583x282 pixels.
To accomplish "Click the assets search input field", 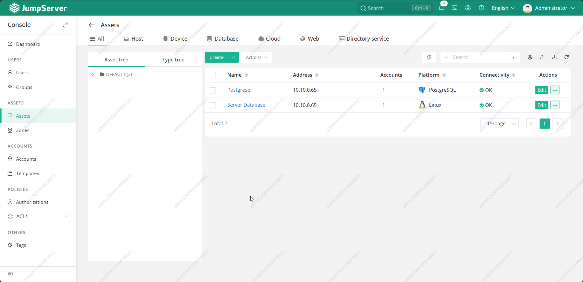I will (481, 57).
